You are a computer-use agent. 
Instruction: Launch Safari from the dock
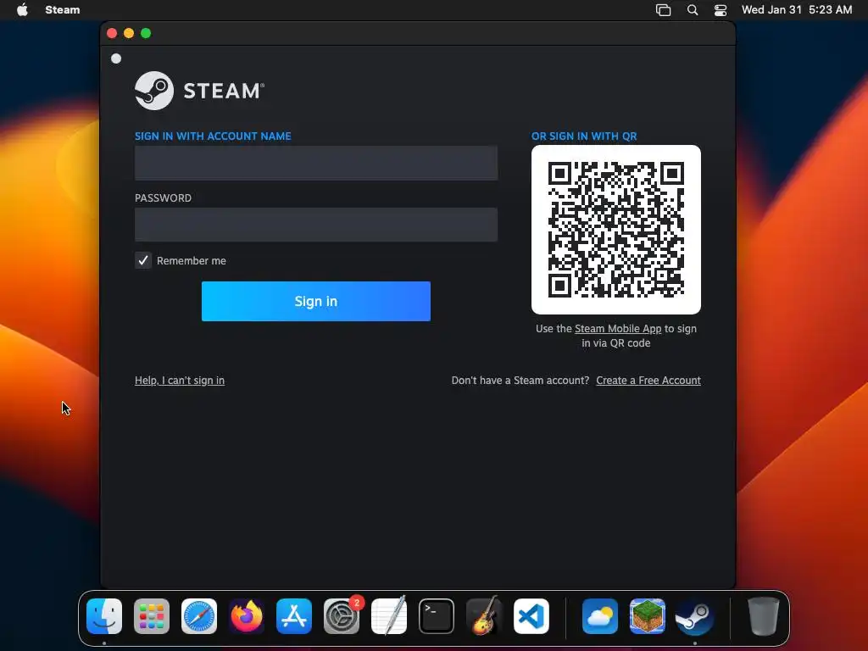(x=199, y=616)
